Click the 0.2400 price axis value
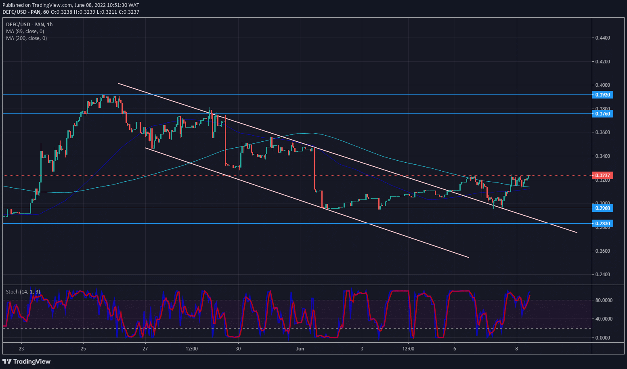The height and width of the screenshot is (369, 627). click(x=603, y=275)
